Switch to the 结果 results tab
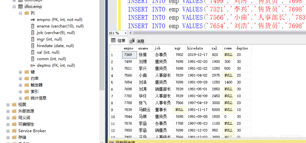 (118, 41)
